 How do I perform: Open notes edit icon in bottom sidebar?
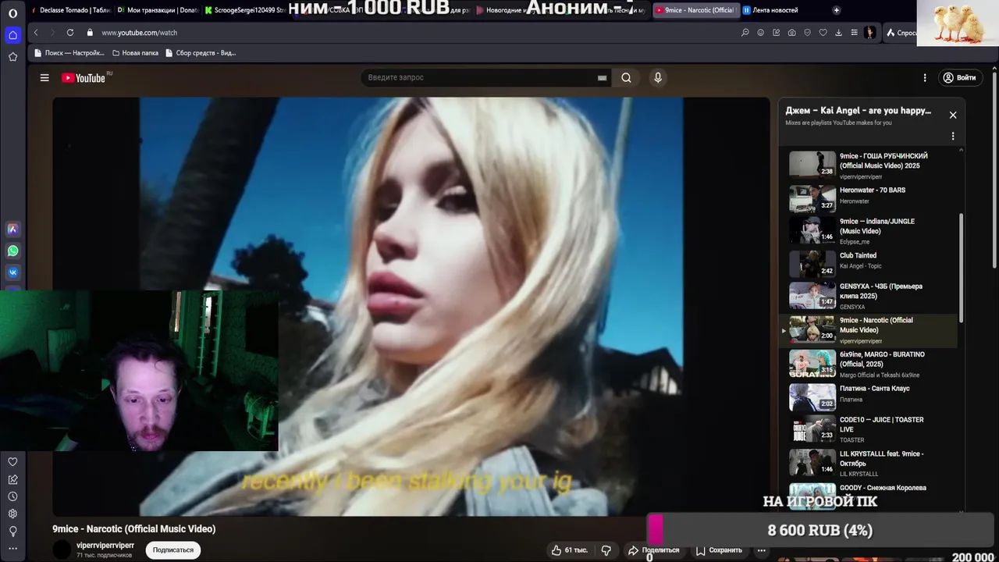click(x=12, y=479)
